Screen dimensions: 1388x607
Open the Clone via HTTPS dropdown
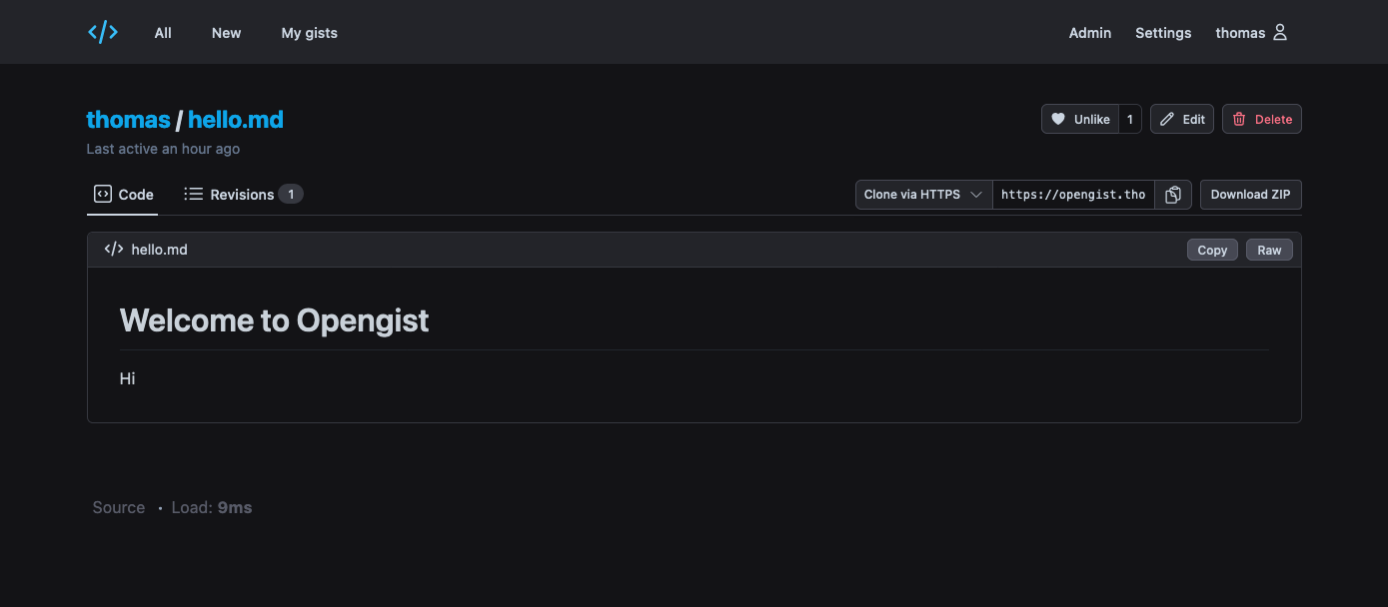[924, 195]
